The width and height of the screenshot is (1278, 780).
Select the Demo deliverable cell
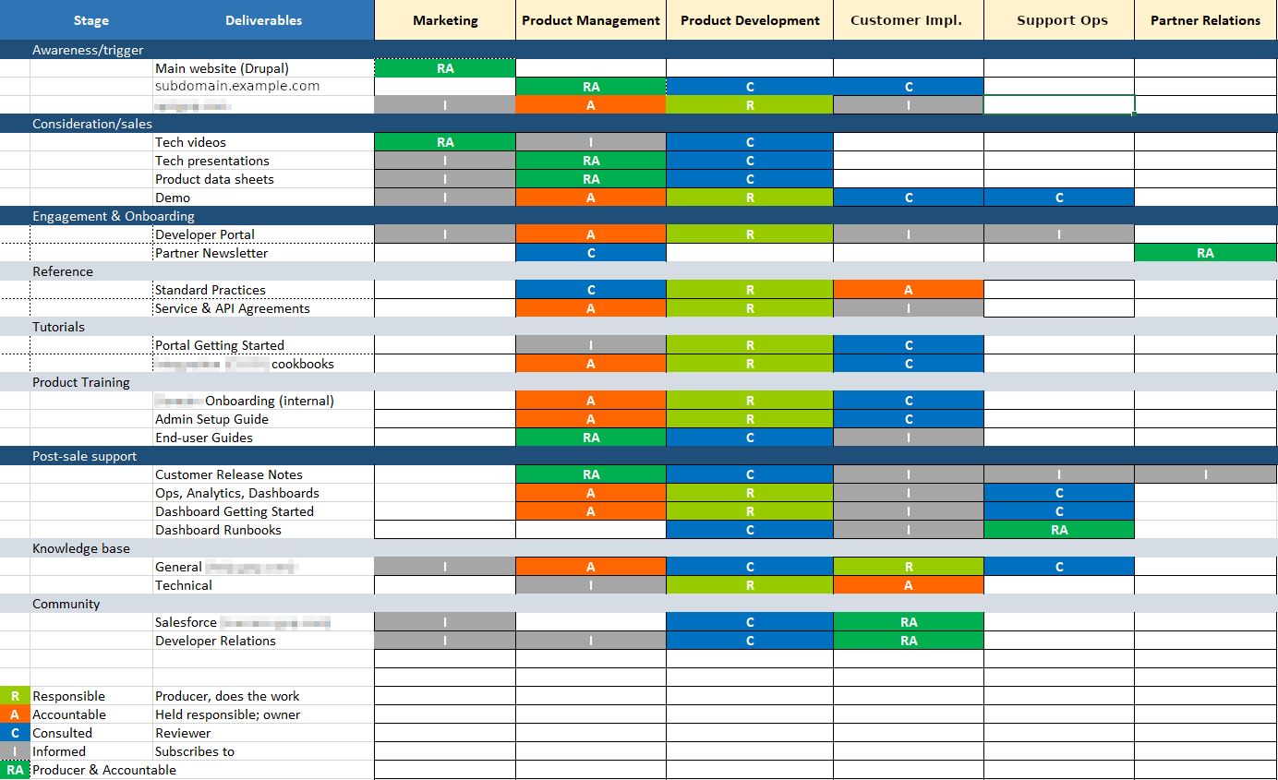pos(263,198)
